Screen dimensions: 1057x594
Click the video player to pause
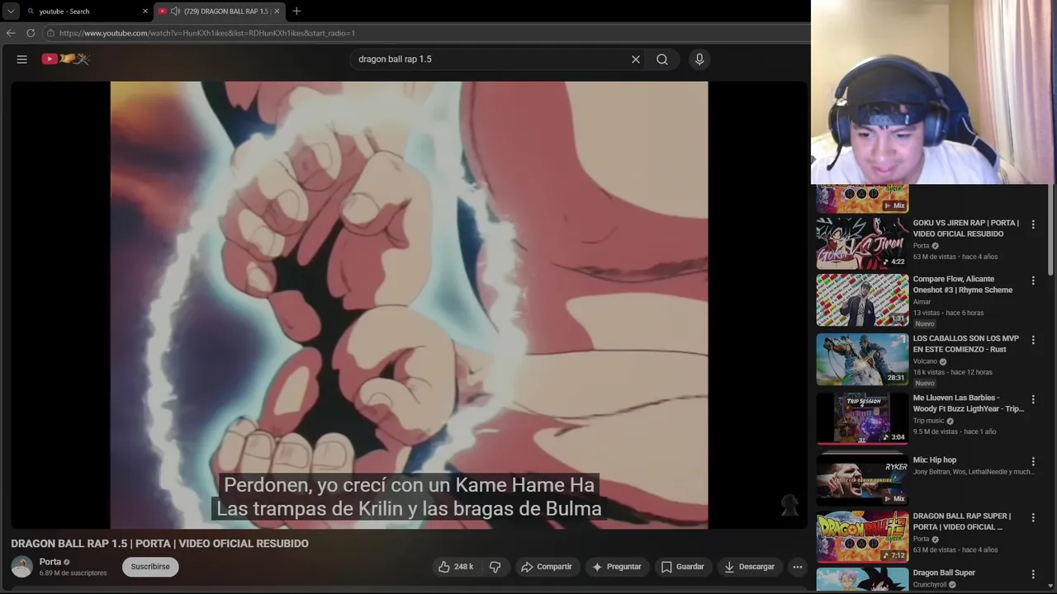[x=409, y=304]
